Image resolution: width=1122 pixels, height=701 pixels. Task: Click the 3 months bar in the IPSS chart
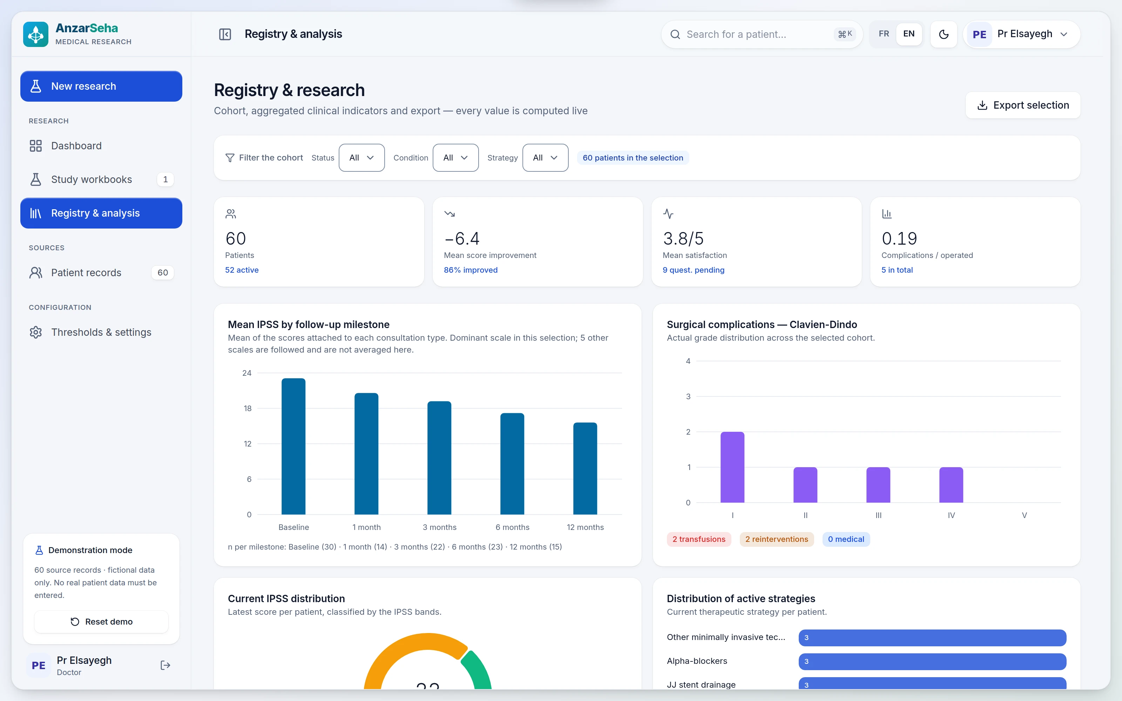point(440,458)
